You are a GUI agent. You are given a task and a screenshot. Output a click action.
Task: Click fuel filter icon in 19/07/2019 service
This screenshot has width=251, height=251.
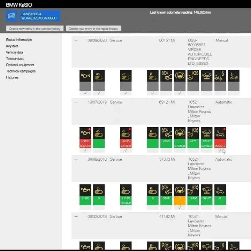153,133
